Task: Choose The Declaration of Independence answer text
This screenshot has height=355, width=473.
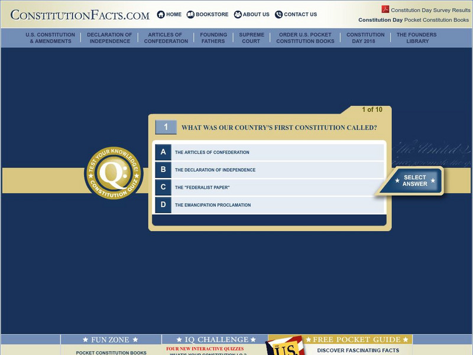Action: point(215,170)
